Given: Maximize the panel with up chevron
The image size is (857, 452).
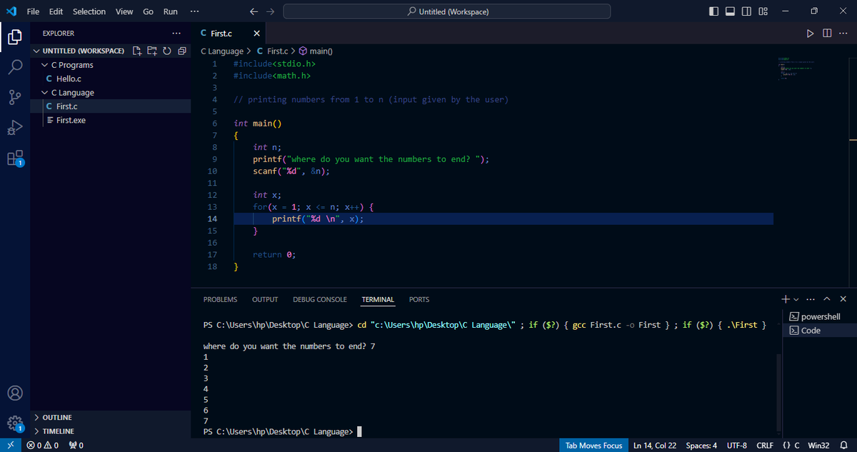Looking at the screenshot, I should (828, 298).
